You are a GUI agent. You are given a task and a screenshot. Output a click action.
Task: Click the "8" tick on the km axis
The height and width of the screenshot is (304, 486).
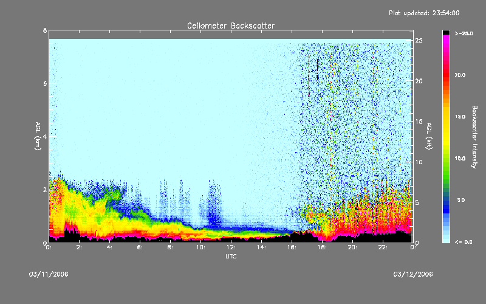(x=45, y=30)
